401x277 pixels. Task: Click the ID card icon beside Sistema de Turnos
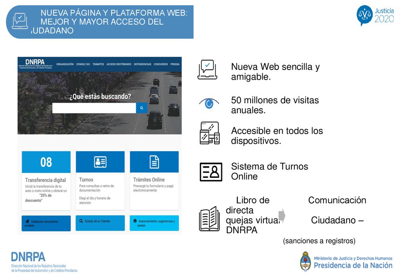coord(211,172)
